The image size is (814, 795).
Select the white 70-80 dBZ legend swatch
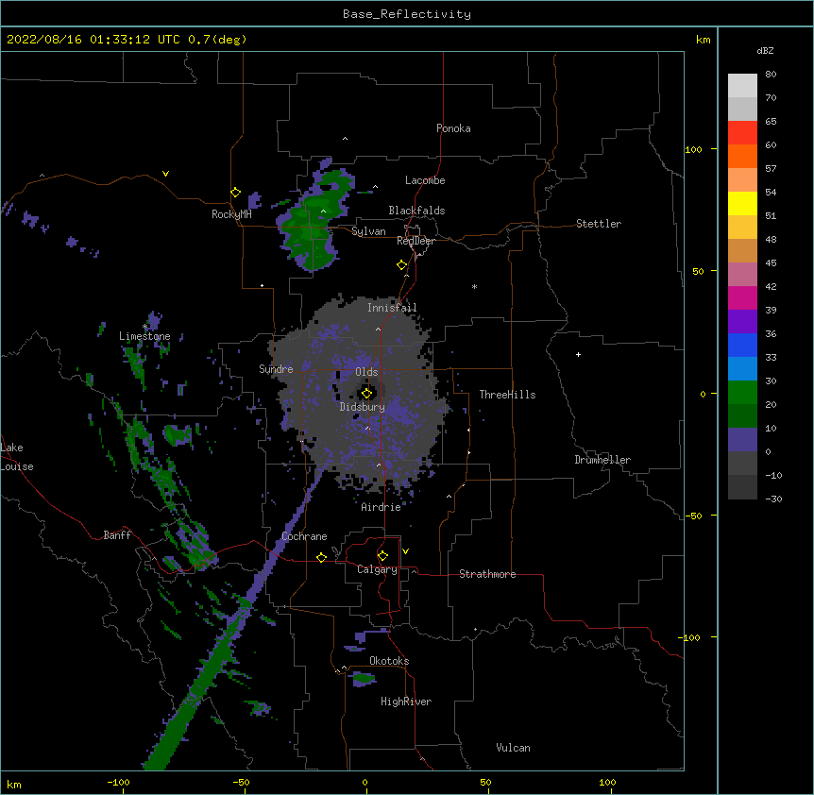(x=742, y=86)
